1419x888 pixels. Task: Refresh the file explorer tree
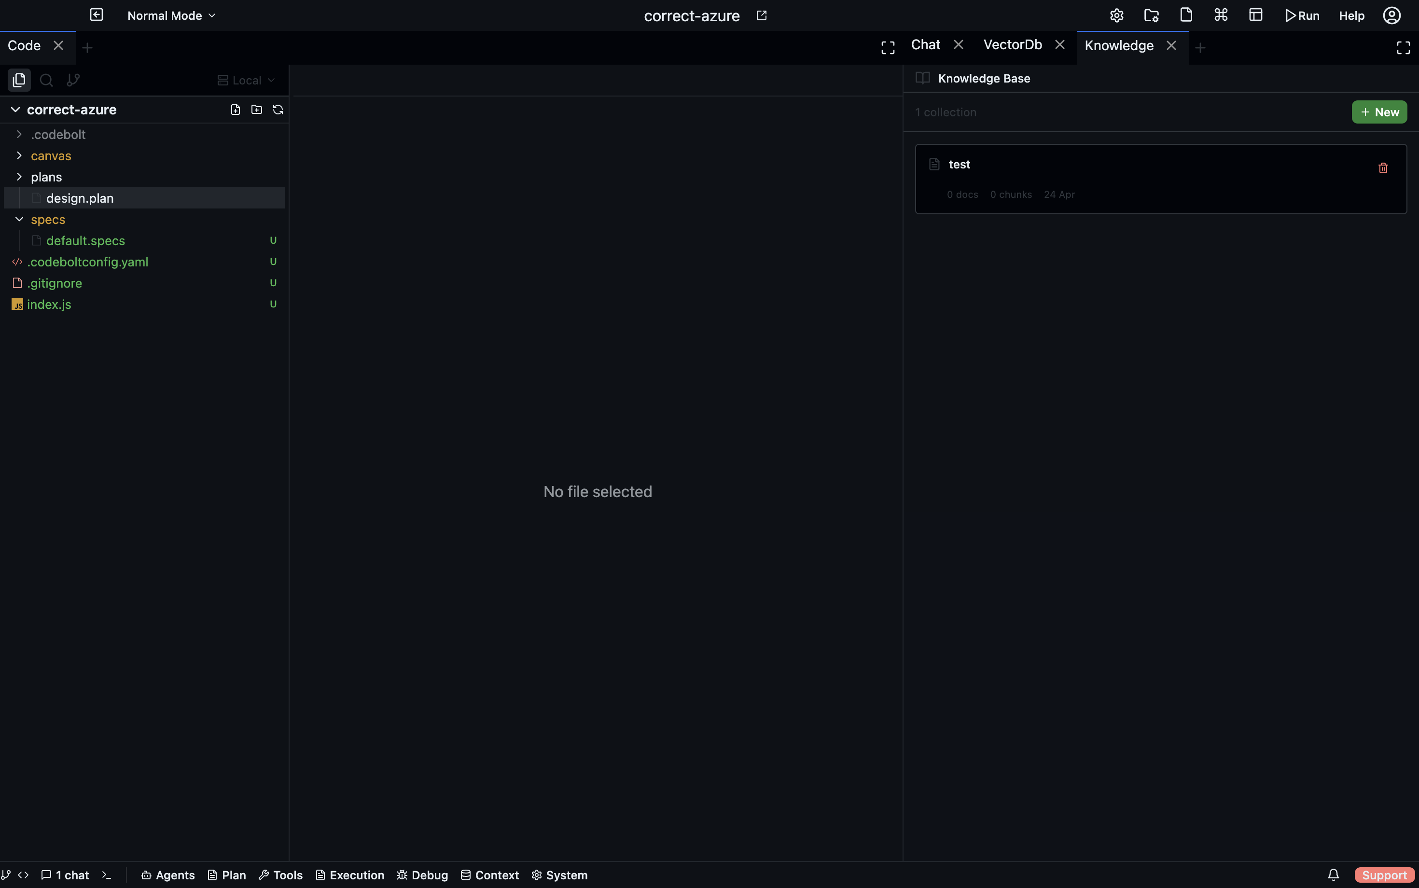(x=278, y=110)
